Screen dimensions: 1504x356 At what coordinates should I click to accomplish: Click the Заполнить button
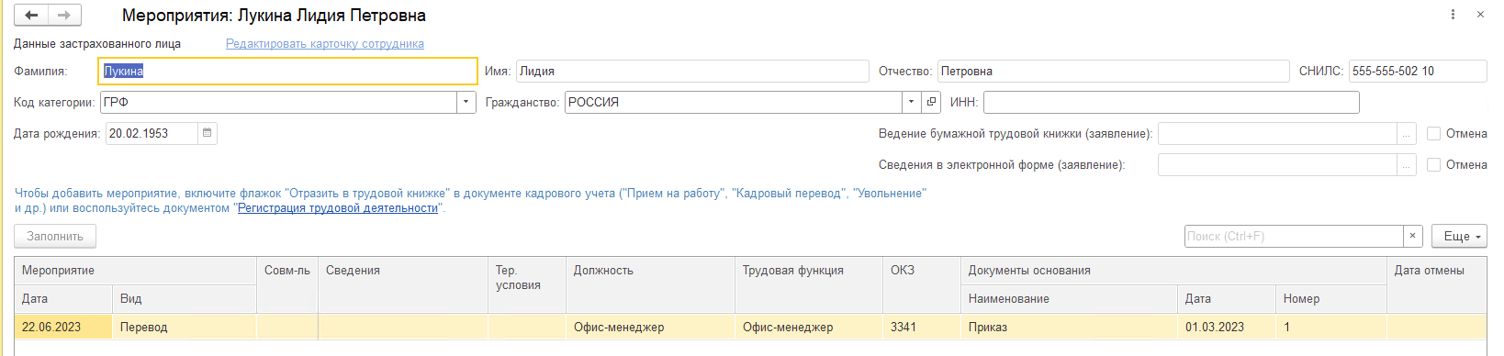(55, 236)
